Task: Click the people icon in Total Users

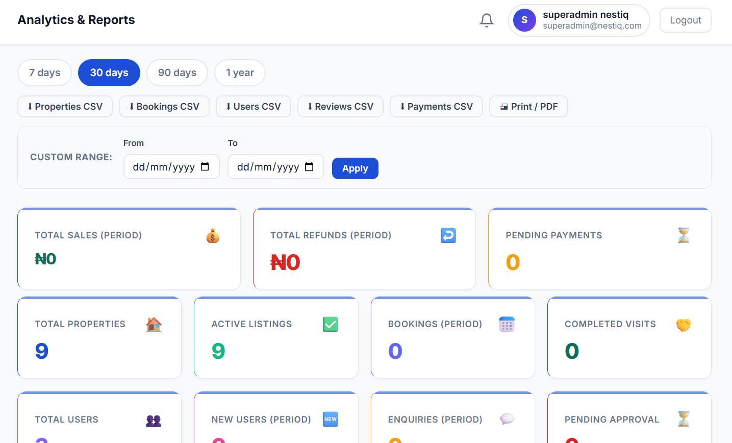Action: (154, 420)
